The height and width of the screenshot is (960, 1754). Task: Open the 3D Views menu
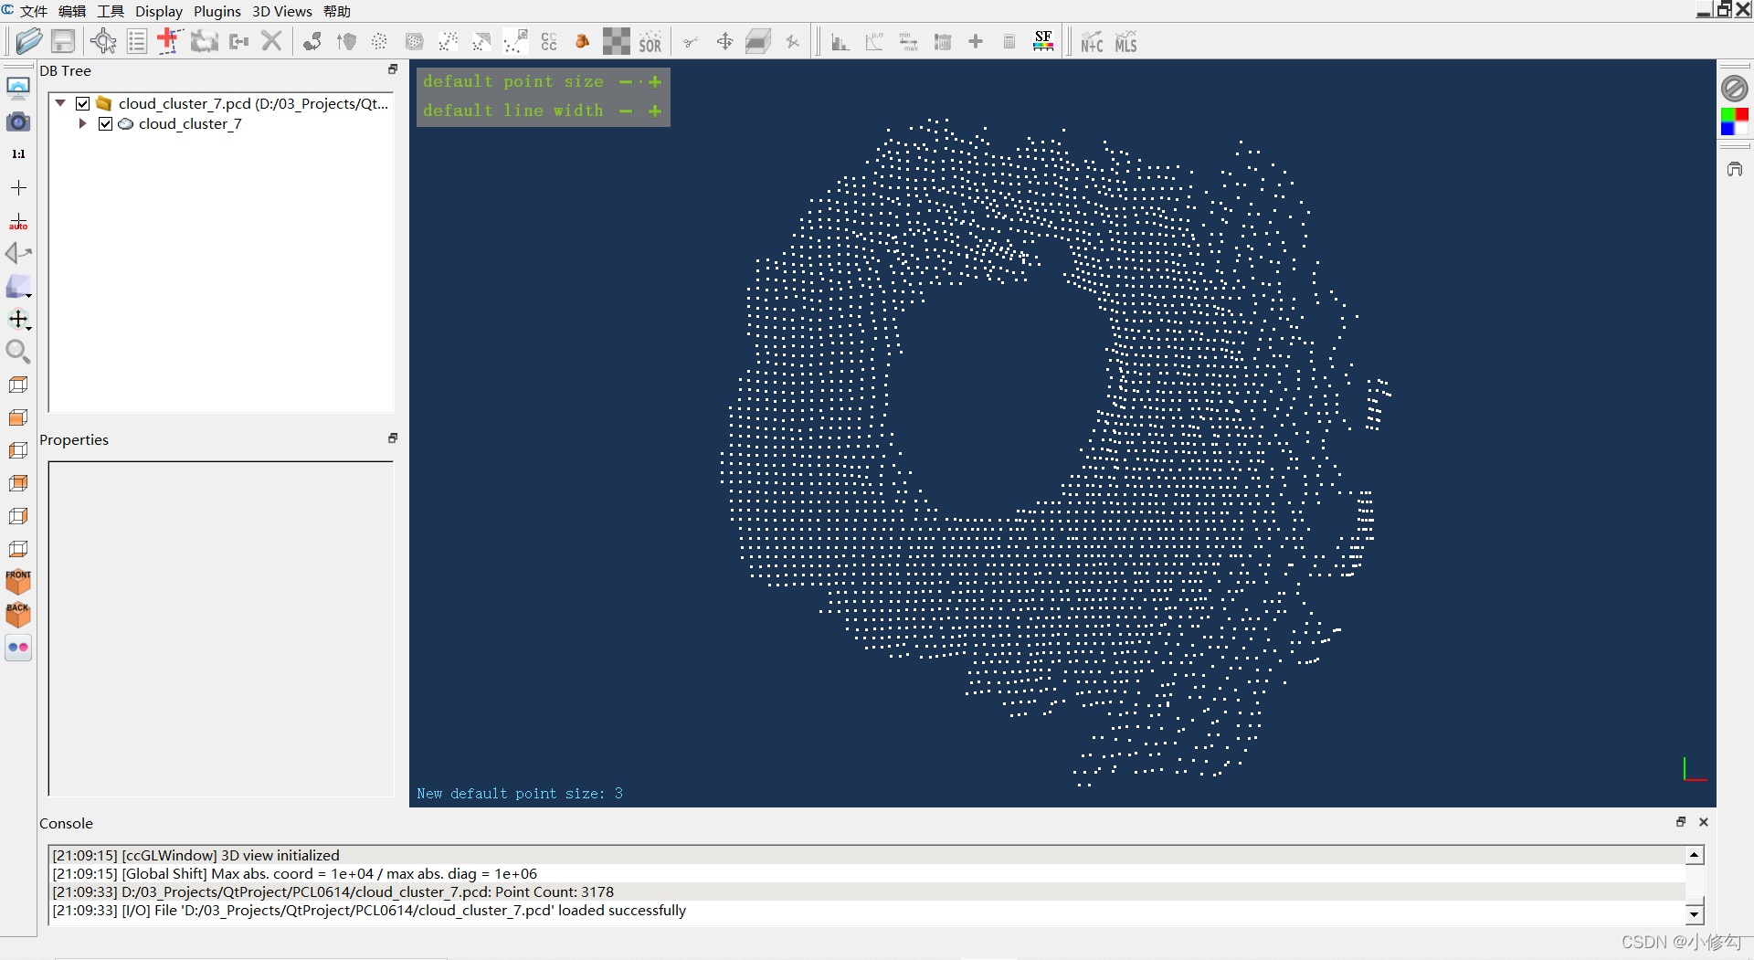[x=282, y=11]
